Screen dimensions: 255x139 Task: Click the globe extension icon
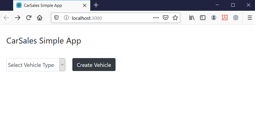click(236, 18)
